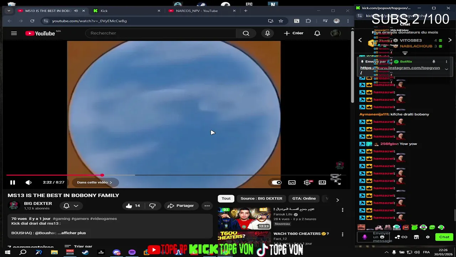Image resolution: width=456 pixels, height=257 pixels.
Task: Open options menu for the Farouk Life video
Action: [342, 210]
